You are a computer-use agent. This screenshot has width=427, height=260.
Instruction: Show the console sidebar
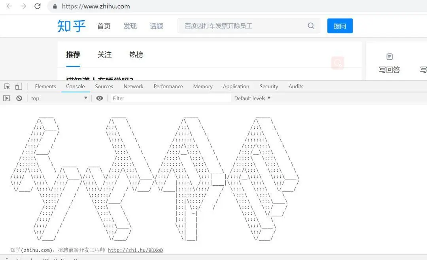pos(7,98)
